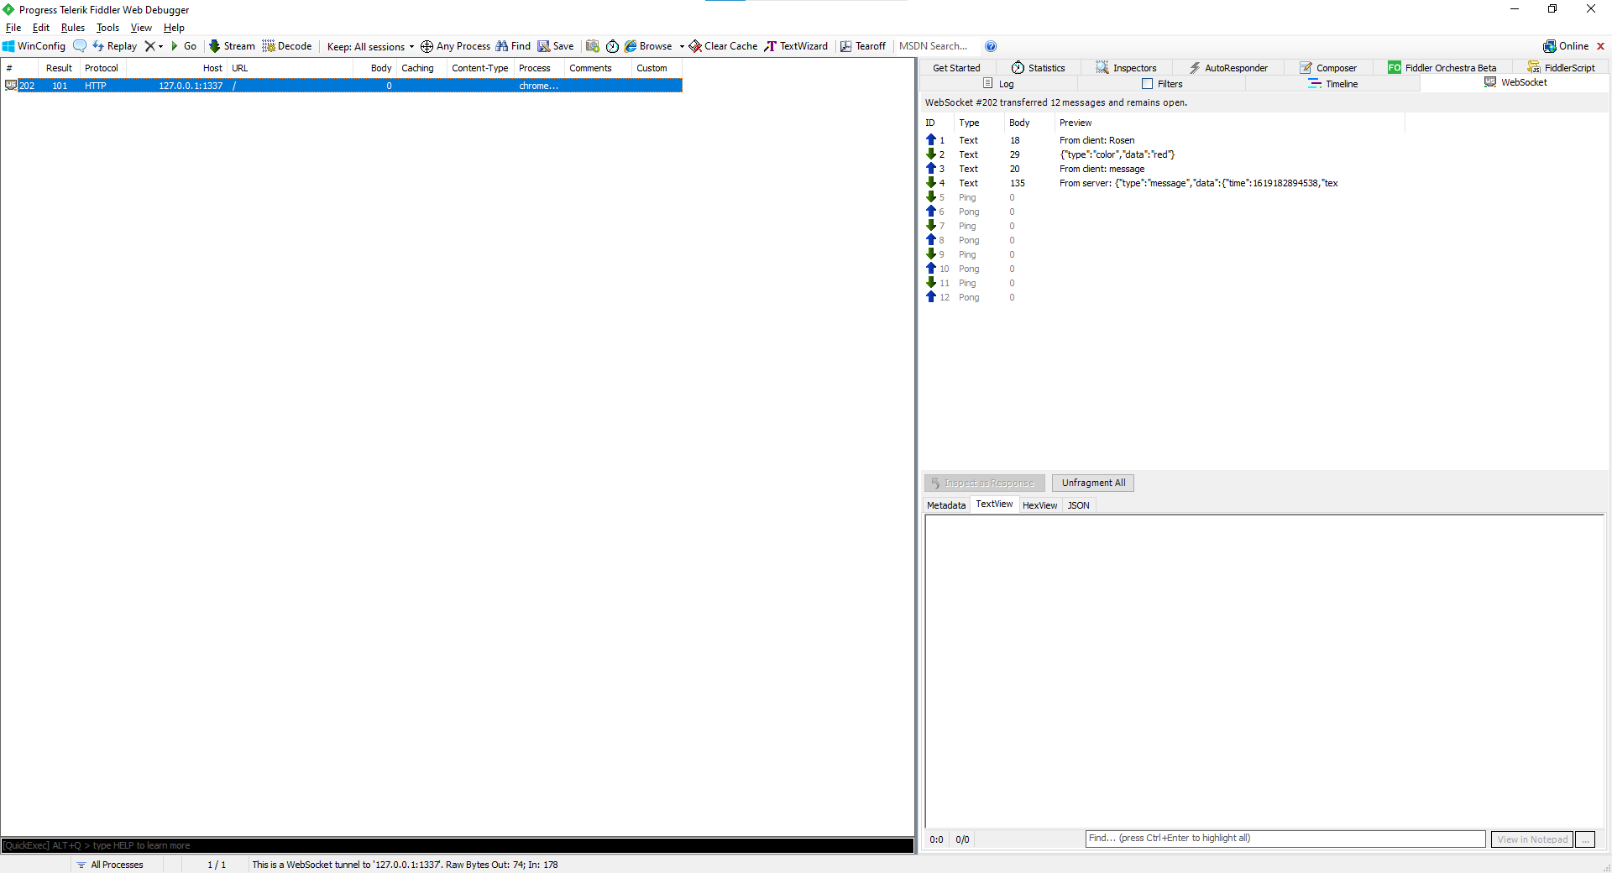
Task: Toggle the Decode option
Action: pos(287,46)
